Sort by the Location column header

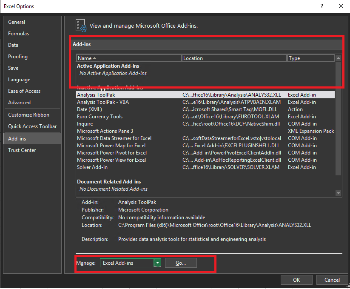[234, 58]
